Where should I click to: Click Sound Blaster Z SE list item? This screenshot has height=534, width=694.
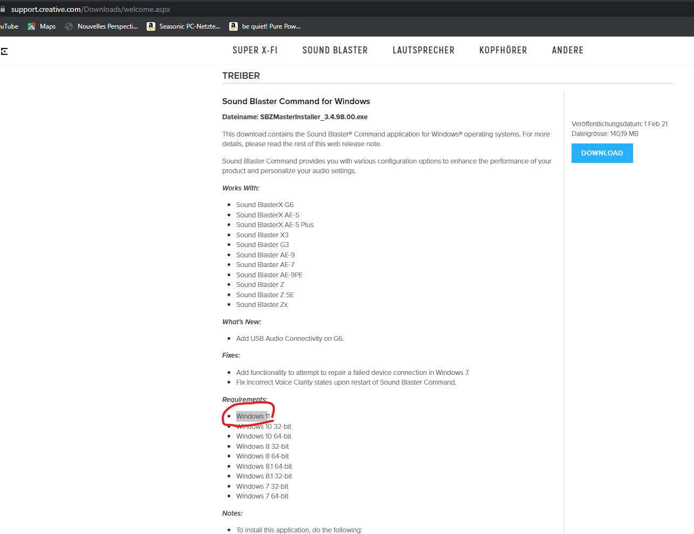(x=265, y=295)
